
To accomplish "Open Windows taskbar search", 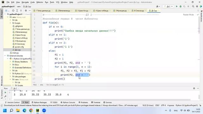I will 11,111.
